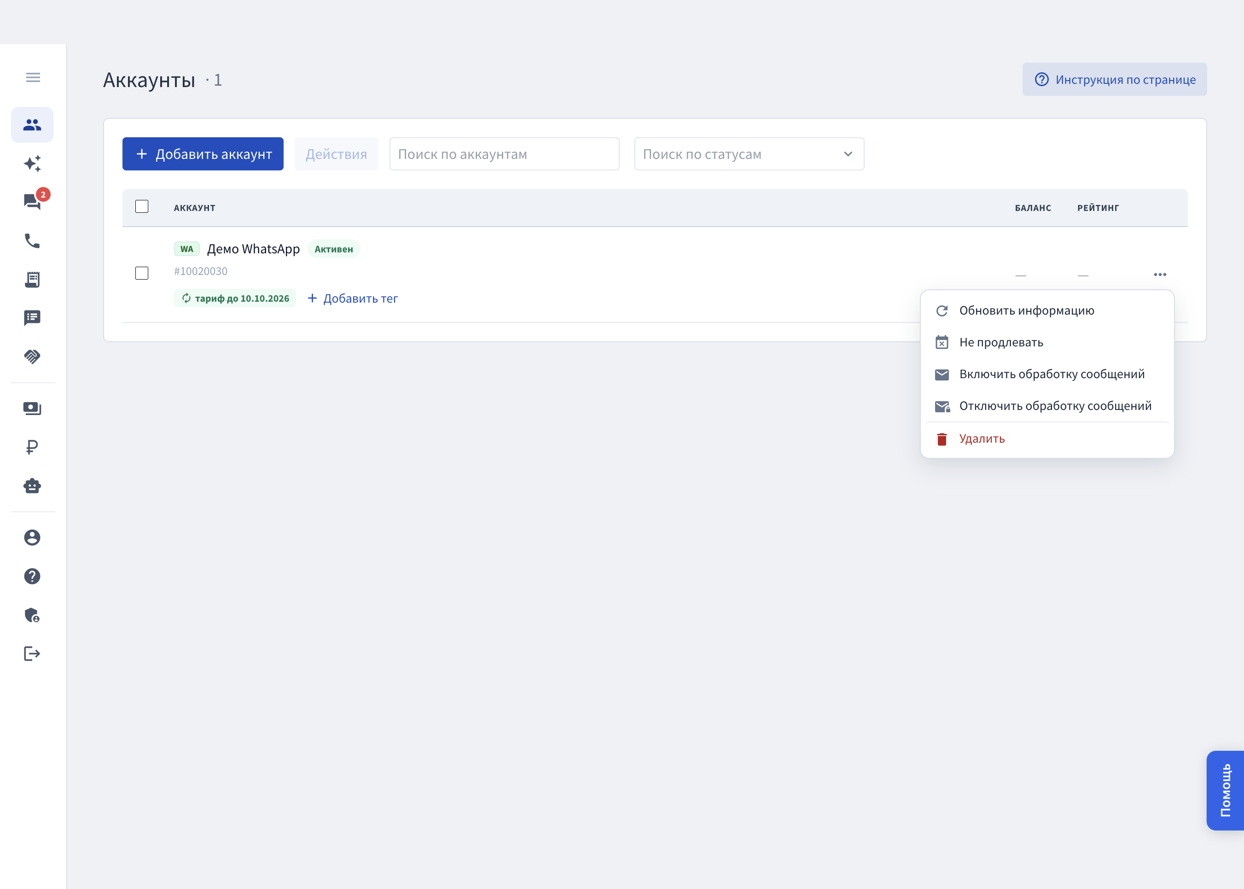This screenshot has height=889, width=1244.
Task: Click the тариф до 10.10.2026 badge
Action: pyautogui.click(x=235, y=298)
